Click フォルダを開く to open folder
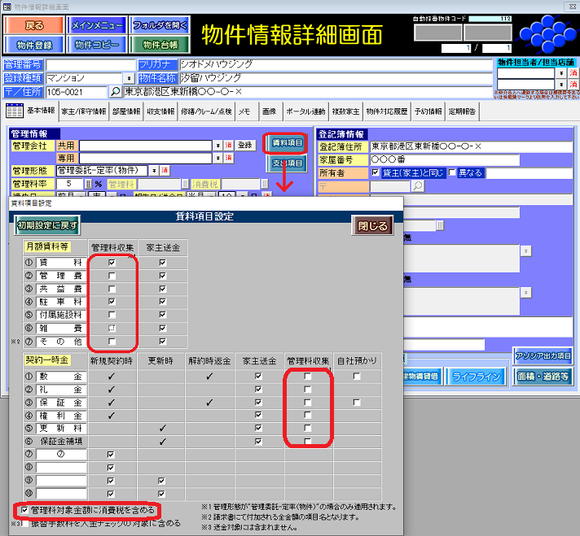Image resolution: width=580 pixels, height=536 pixels. pyautogui.click(x=160, y=24)
